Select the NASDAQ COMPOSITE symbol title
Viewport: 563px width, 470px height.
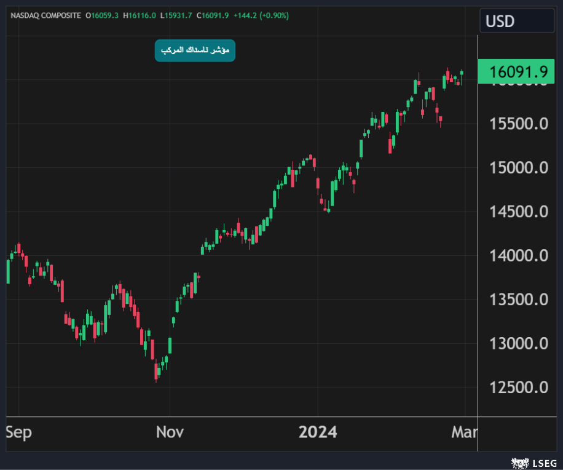pos(46,15)
